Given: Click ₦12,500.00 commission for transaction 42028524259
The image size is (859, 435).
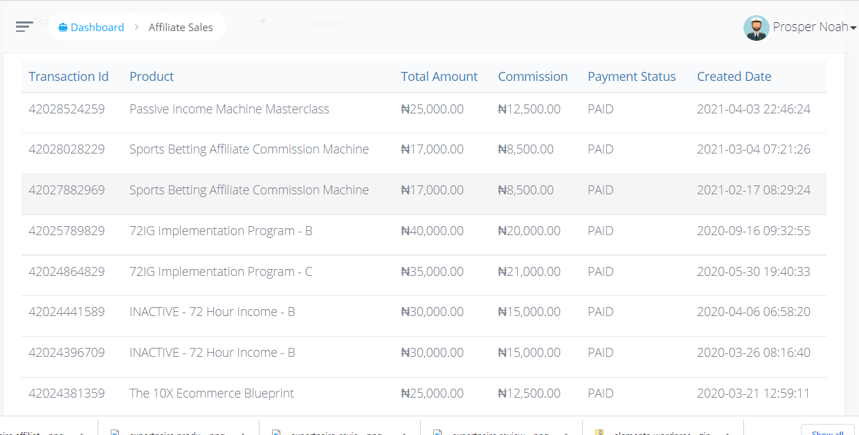Looking at the screenshot, I should pos(530,109).
